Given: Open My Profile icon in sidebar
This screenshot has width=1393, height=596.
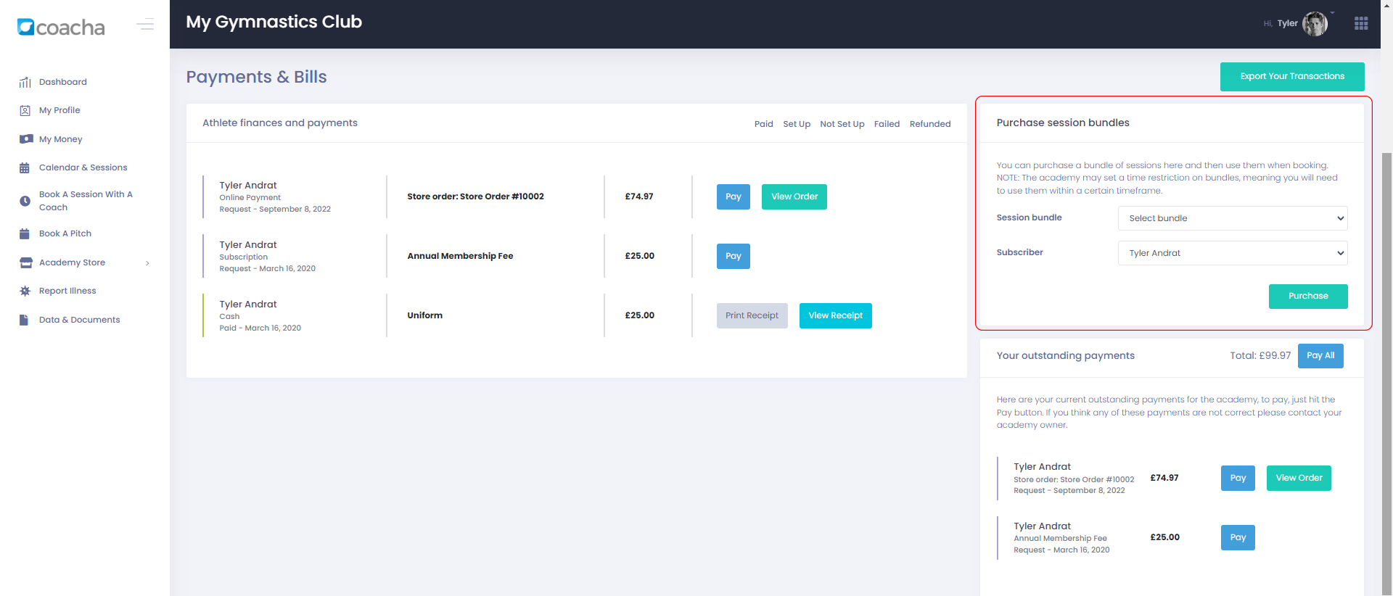Looking at the screenshot, I should (x=25, y=111).
